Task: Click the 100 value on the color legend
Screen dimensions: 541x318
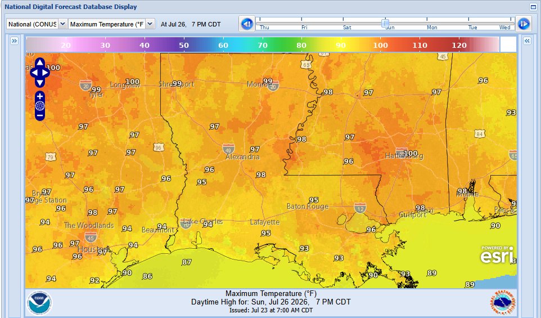Action: [x=380, y=45]
